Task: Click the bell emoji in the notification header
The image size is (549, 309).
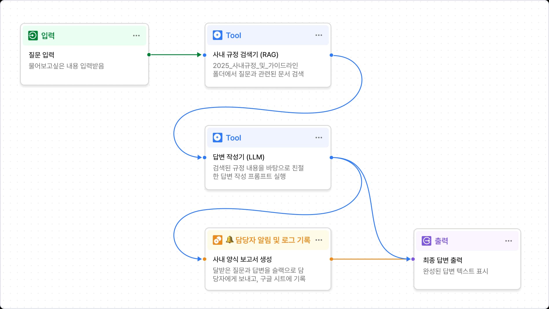Action: [230, 240]
